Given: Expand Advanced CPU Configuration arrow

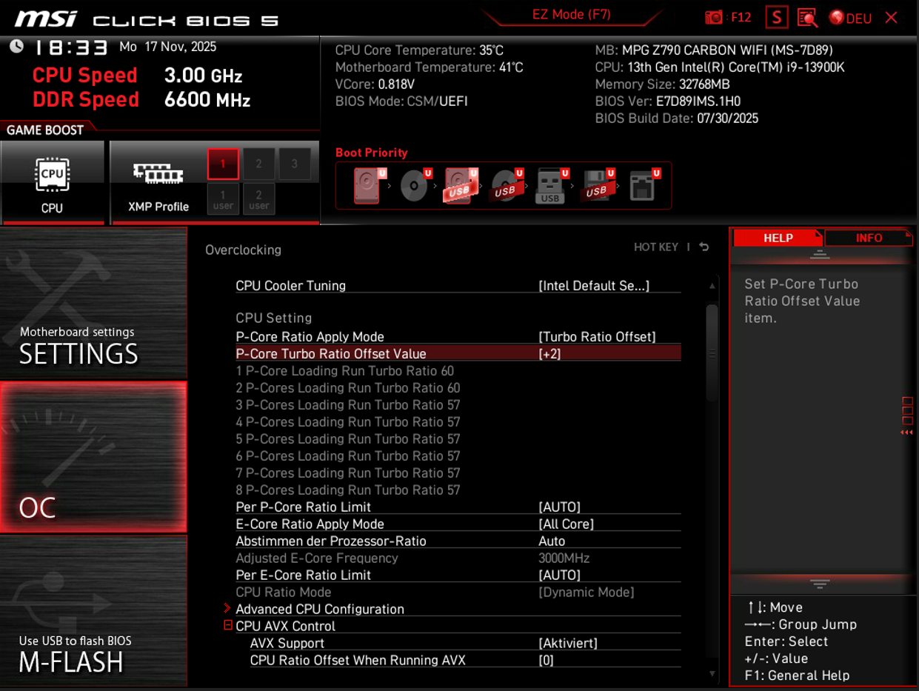Looking at the screenshot, I should pyautogui.click(x=227, y=608).
